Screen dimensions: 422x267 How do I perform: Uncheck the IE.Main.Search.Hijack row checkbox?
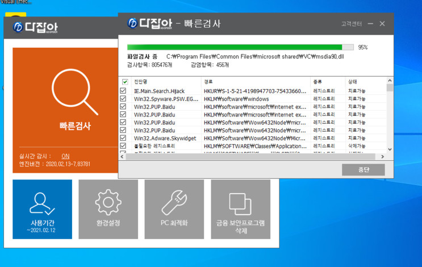click(123, 91)
